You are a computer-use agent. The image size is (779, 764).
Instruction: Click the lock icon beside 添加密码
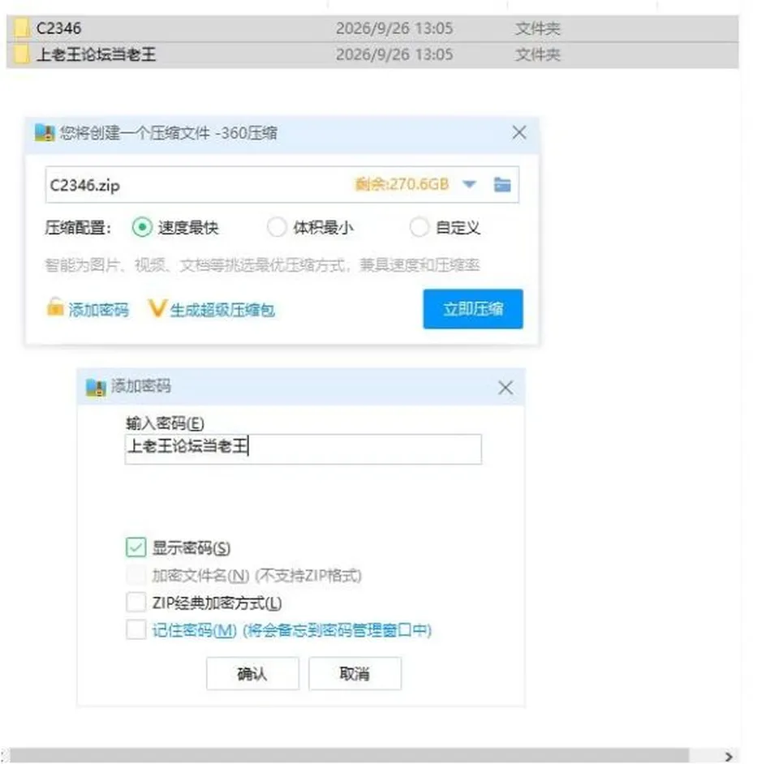(x=54, y=307)
